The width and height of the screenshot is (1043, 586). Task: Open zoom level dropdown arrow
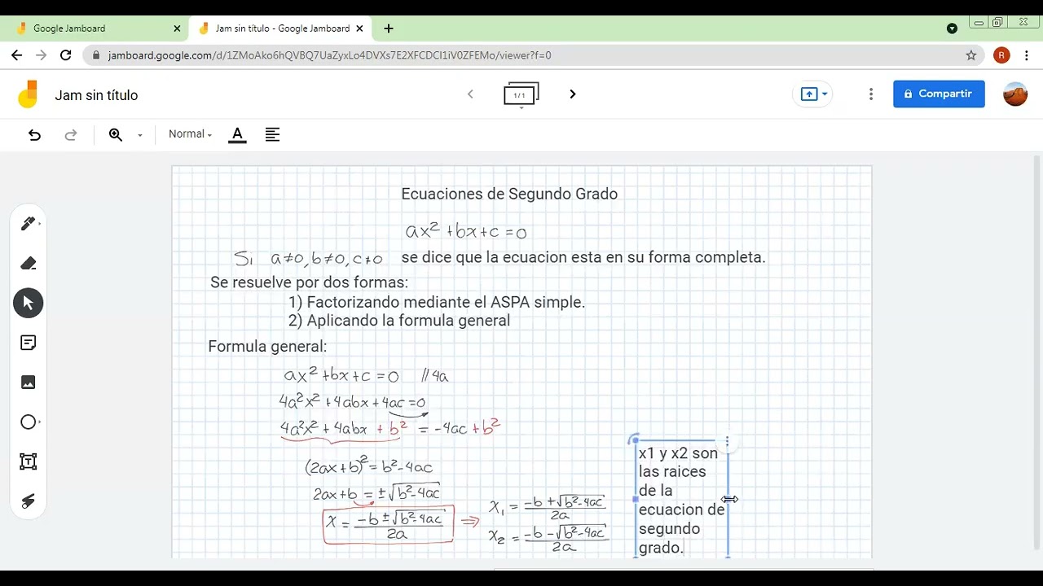tap(140, 136)
